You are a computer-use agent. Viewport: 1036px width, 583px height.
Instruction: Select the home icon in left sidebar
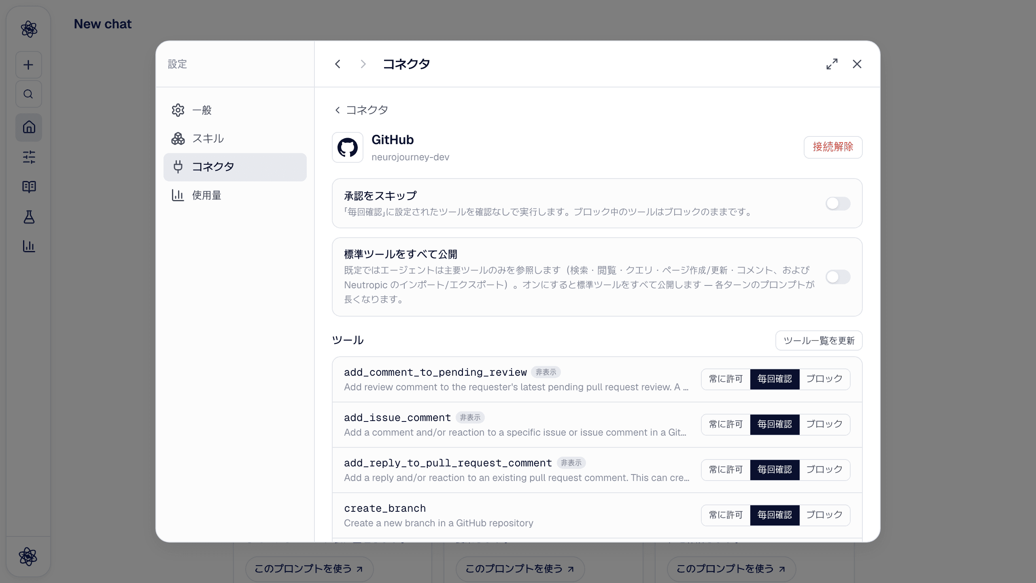29,127
